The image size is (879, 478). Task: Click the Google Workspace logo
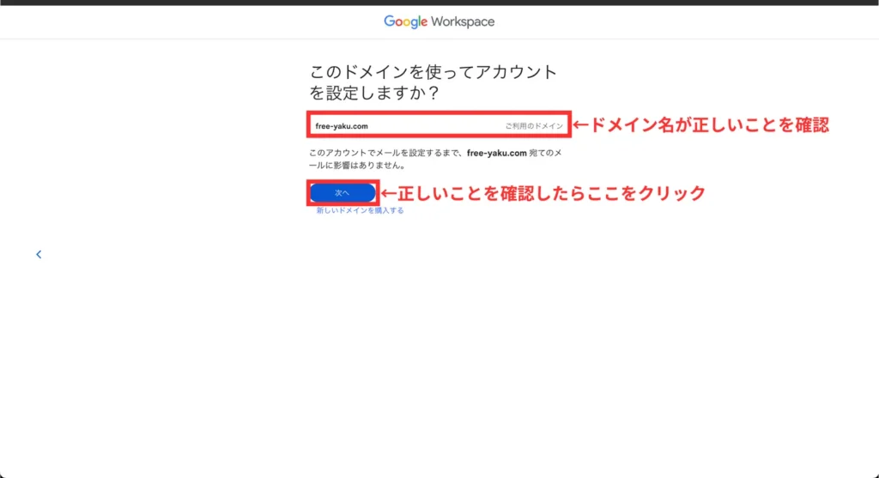pyautogui.click(x=439, y=21)
